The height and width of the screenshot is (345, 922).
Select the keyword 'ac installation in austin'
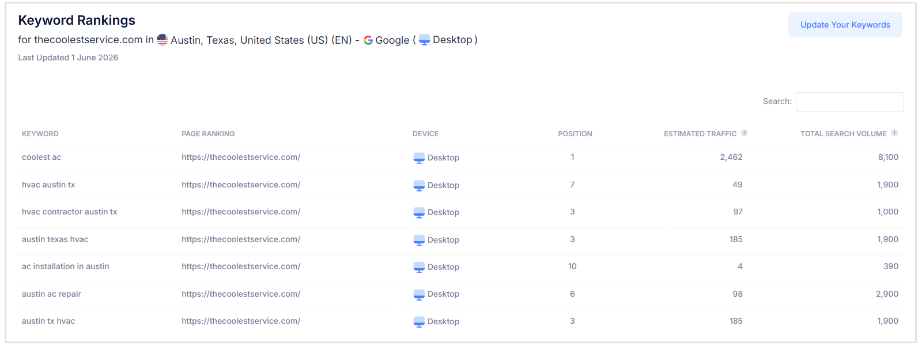[x=66, y=266]
